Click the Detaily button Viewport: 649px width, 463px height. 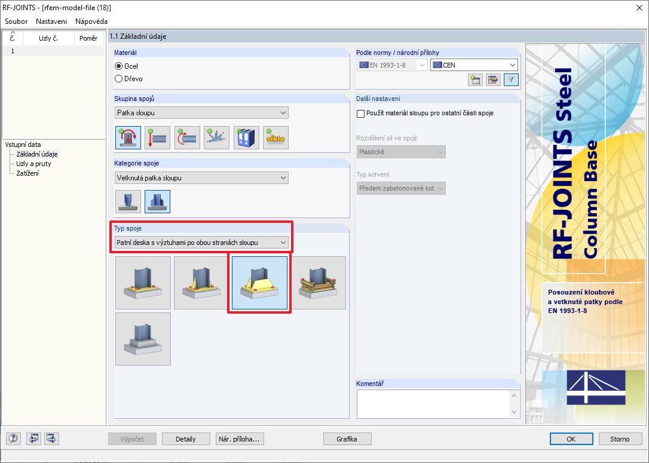coord(186,439)
